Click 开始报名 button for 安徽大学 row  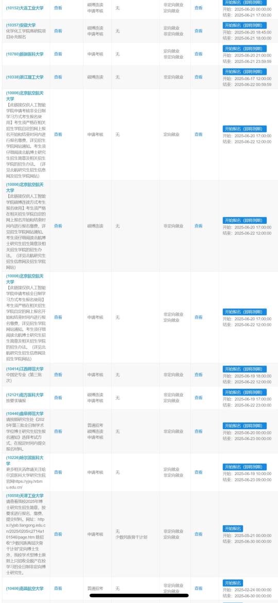tap(245, 25)
